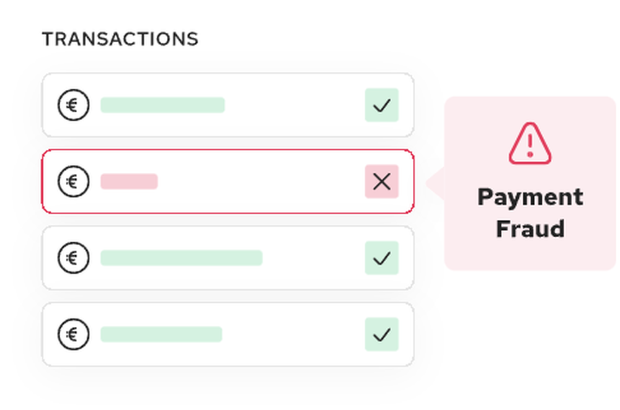
Task: Toggle the last transaction's green checkmark
Action: pos(381,334)
